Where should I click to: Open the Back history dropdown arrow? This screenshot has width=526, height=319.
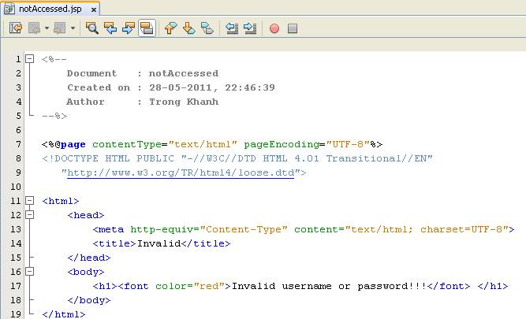click(x=47, y=28)
